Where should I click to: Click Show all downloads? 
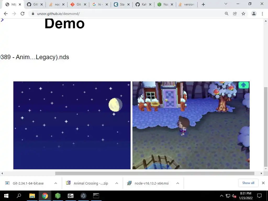(x=248, y=183)
